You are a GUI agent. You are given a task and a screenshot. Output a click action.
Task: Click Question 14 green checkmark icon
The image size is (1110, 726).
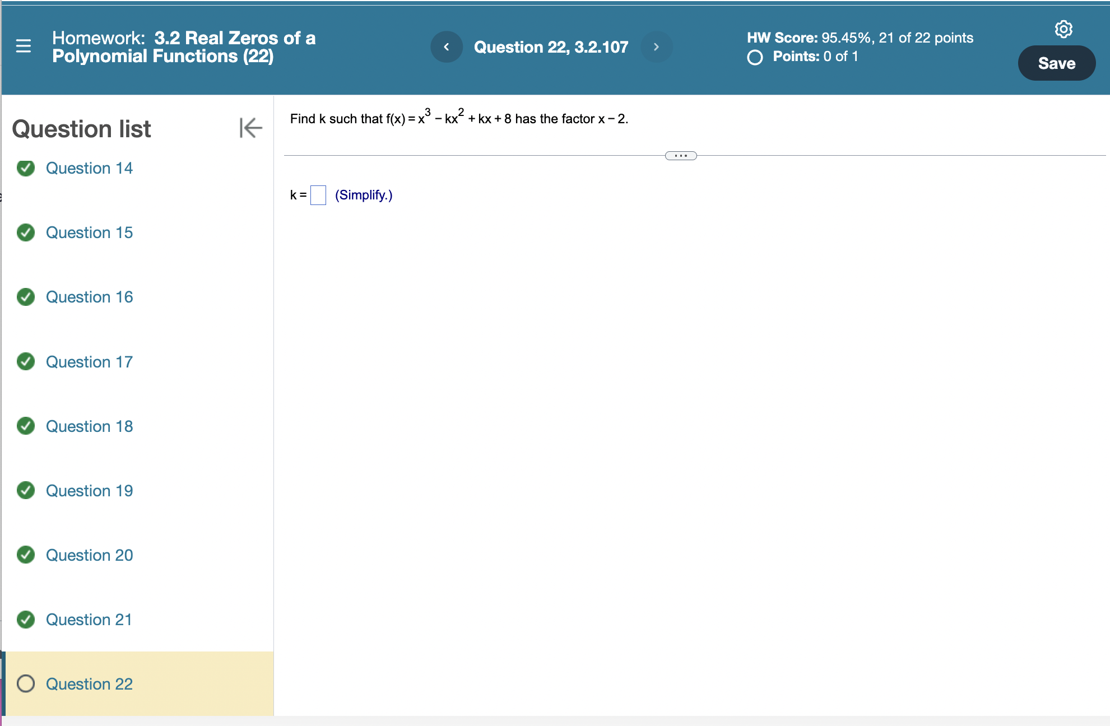26,168
